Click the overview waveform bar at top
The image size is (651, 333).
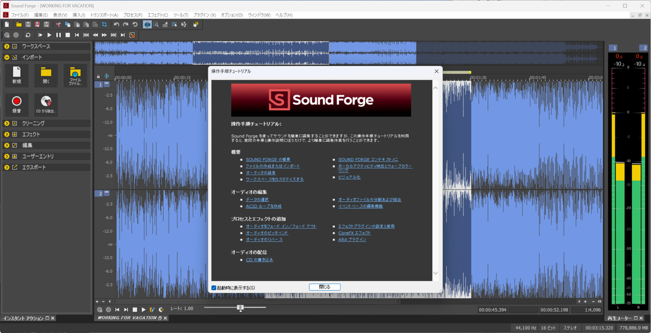pos(349,53)
